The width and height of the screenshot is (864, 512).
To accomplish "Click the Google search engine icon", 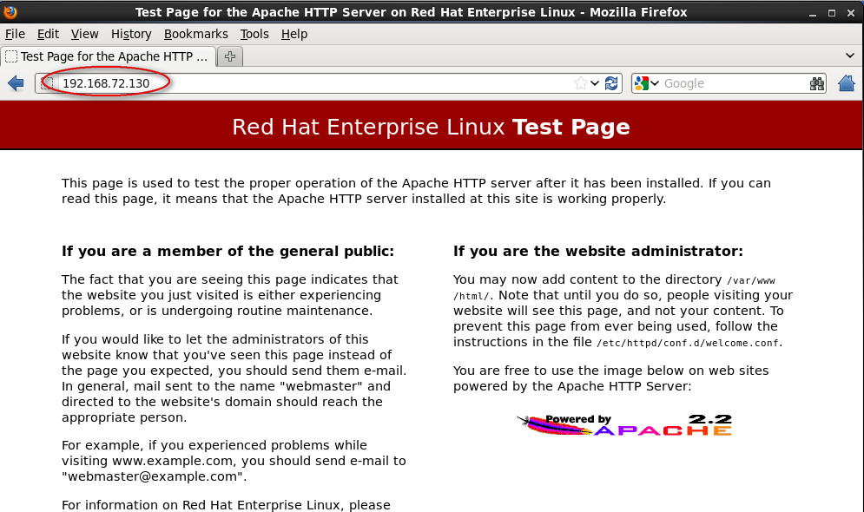I will tap(642, 83).
